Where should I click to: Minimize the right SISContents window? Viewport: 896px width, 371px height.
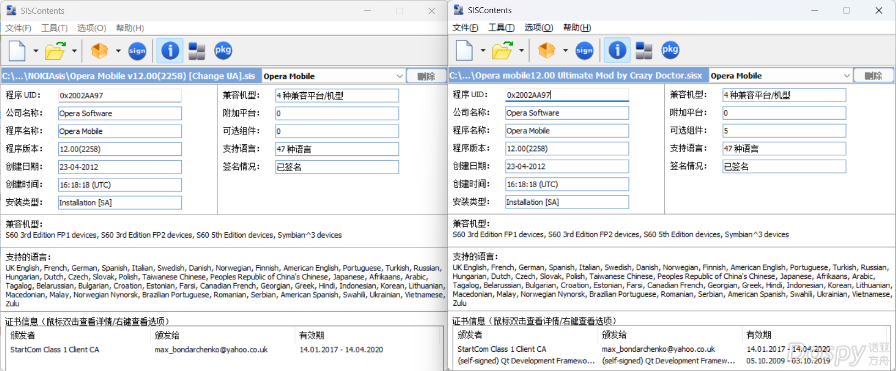tap(815, 10)
